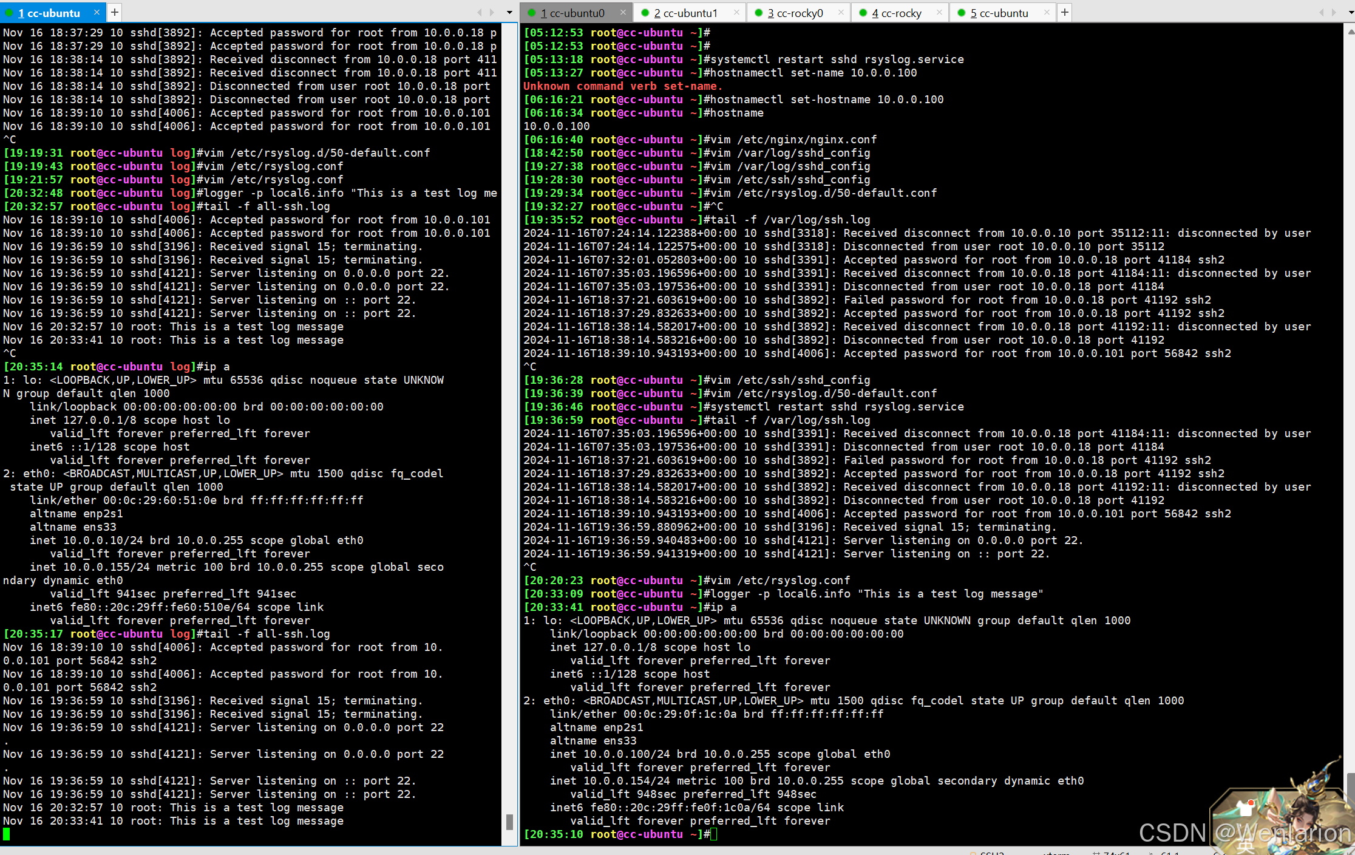This screenshot has width=1355, height=855.
Task: Close the 2 cc-ubuntu1 tab
Action: (x=736, y=12)
